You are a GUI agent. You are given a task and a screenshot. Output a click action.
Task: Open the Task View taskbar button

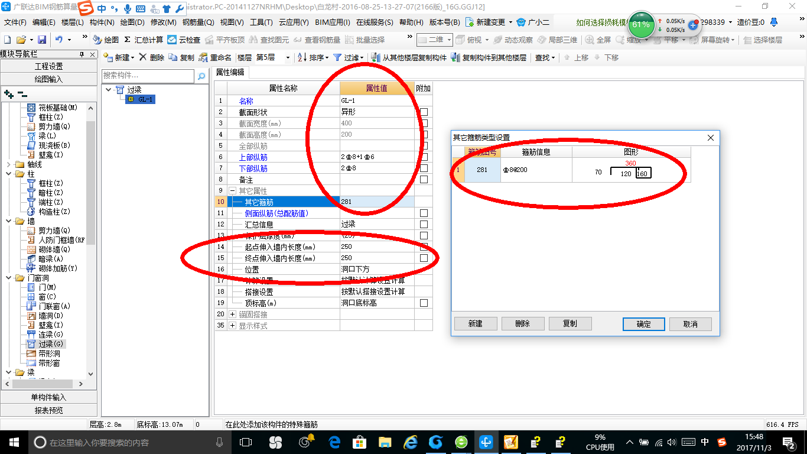tap(245, 442)
